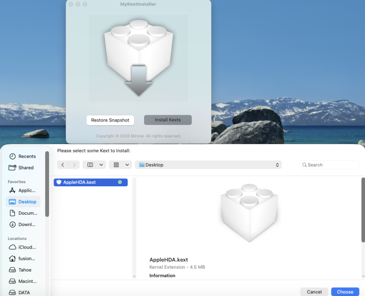This screenshot has height=296, width=365.
Task: Open the DATA volume
Action: (23, 292)
